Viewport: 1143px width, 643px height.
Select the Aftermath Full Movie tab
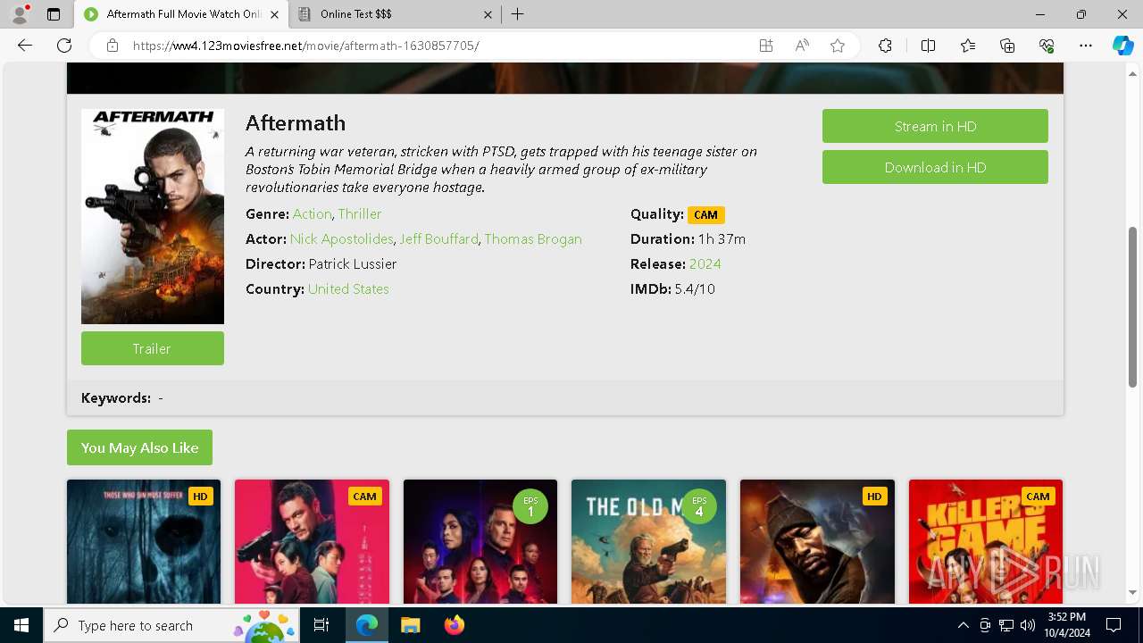coord(181,14)
